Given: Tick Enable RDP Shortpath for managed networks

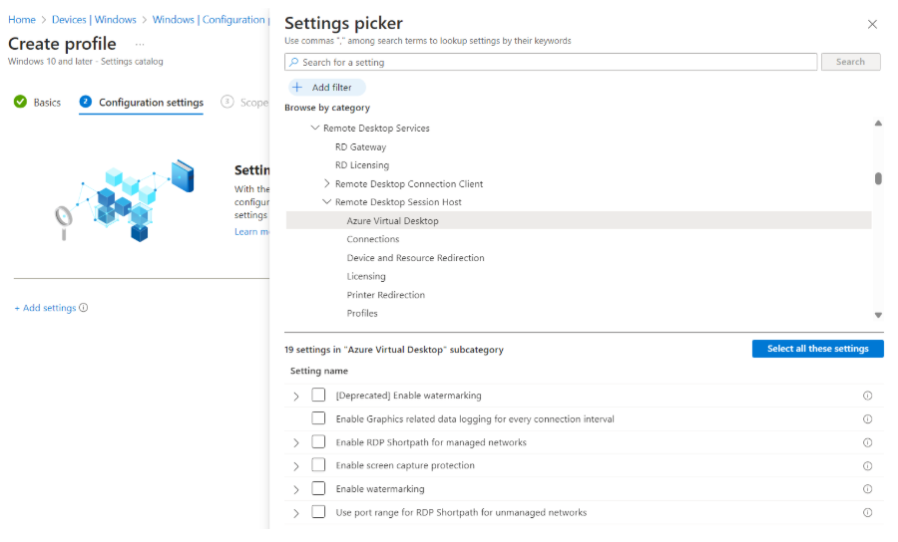Looking at the screenshot, I should (318, 442).
